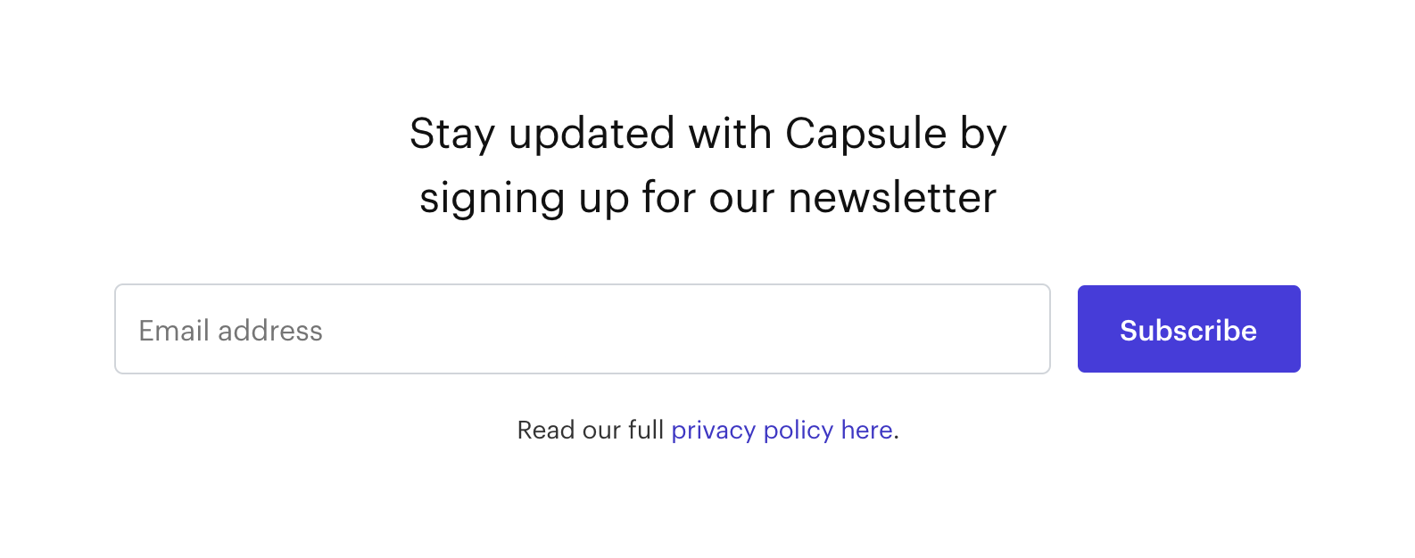Follow the blue privacy policy hyperlink

point(782,431)
